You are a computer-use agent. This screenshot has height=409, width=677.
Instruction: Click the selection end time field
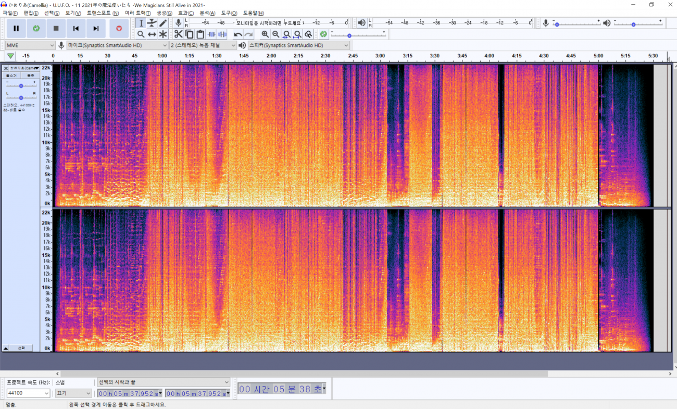point(197,393)
